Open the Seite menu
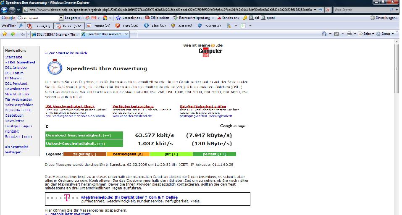Screen dimensions: 402x215 click(367, 34)
